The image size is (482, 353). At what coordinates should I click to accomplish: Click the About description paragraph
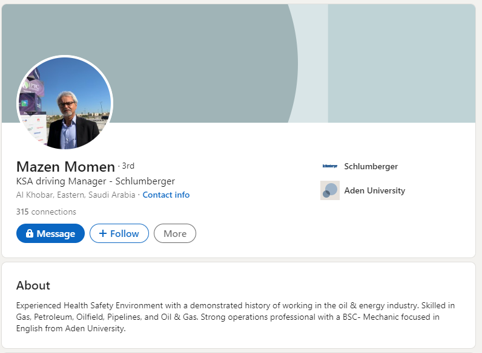[x=236, y=317]
